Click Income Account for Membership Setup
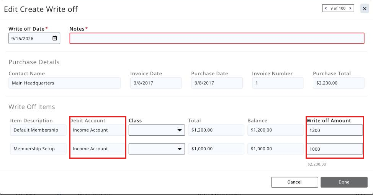 [x=98, y=149]
